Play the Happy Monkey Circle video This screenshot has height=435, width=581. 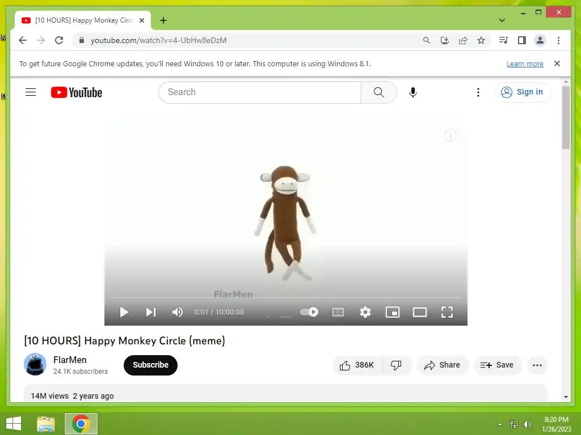[124, 312]
